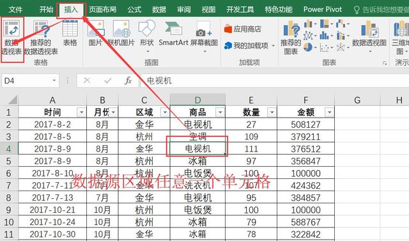
Task: Switch to the View (视图) tab
Action: click(x=208, y=10)
